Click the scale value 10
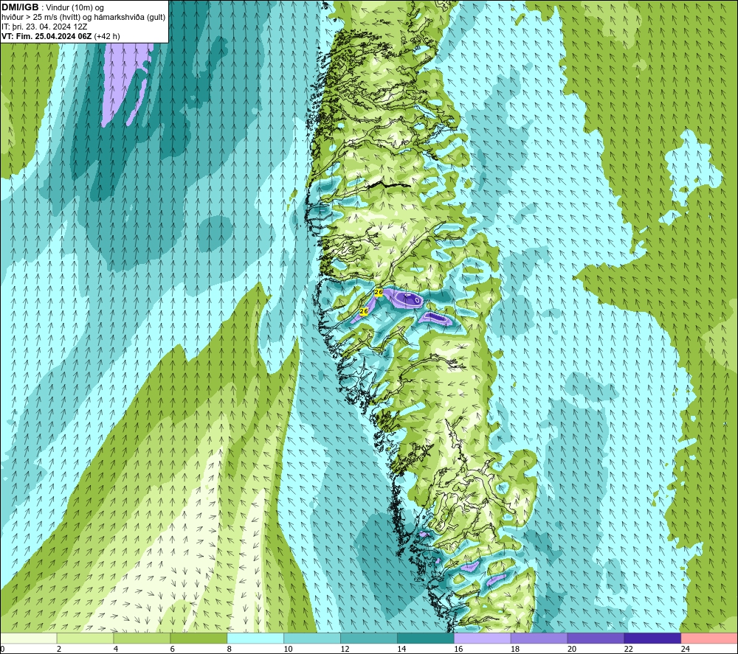 (x=288, y=649)
